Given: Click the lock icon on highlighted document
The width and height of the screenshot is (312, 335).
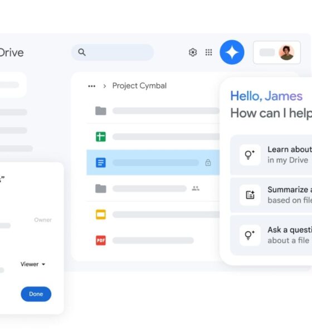Looking at the screenshot, I should click(x=208, y=162).
